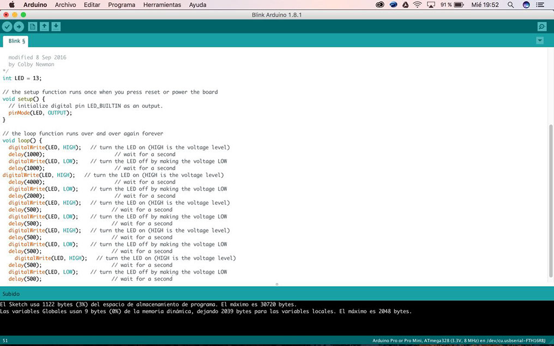Click 'modified 8 Sep 2016' comment
554x346 pixels.
tap(37, 57)
